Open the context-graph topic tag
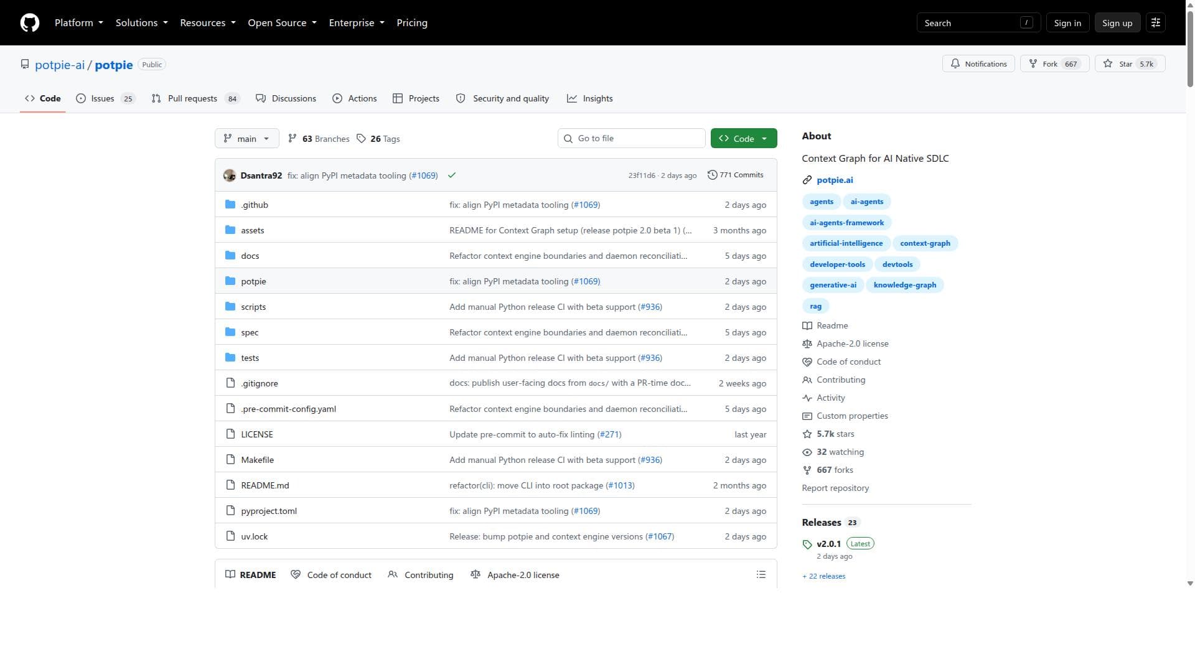 pos(925,244)
